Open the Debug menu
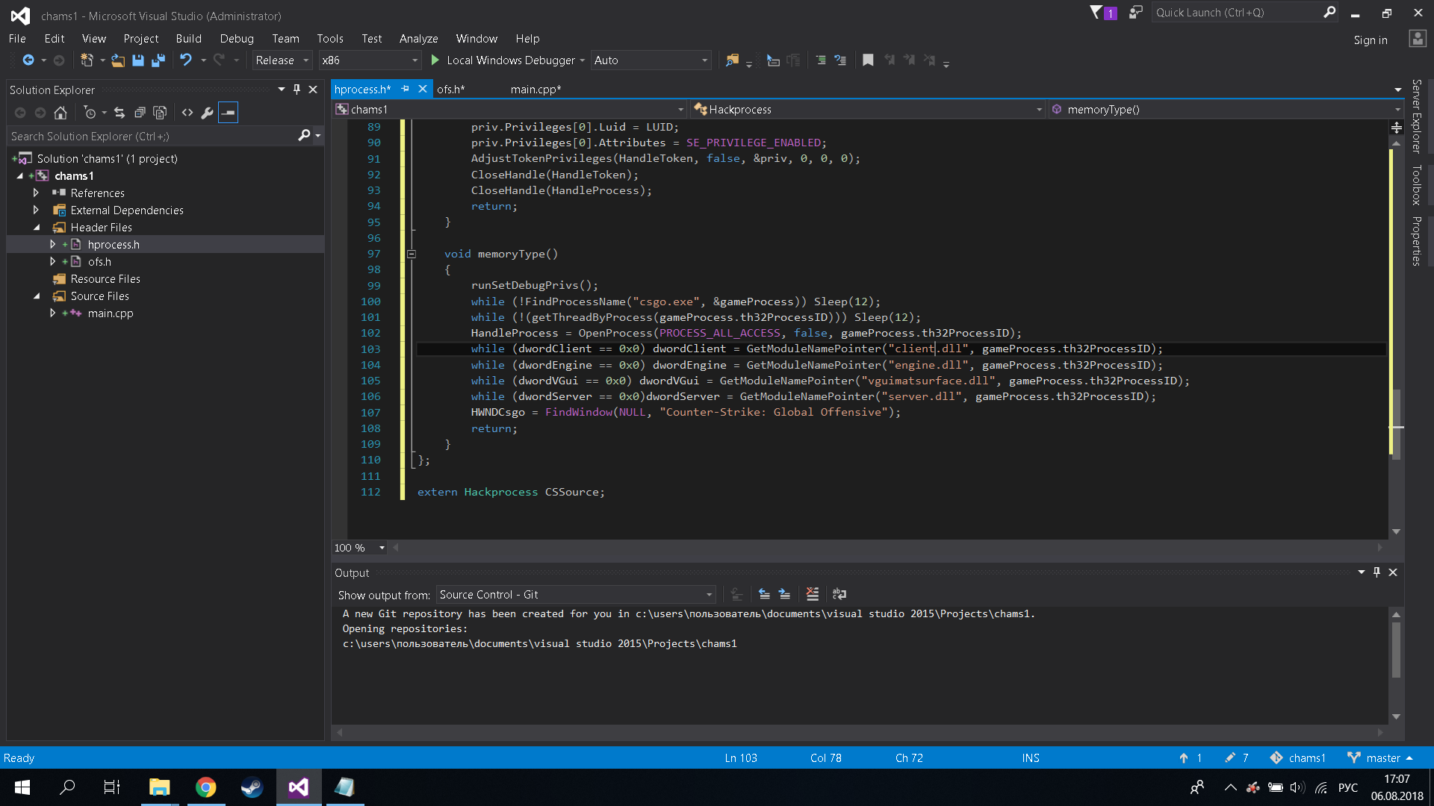This screenshot has height=806, width=1434. [237, 39]
